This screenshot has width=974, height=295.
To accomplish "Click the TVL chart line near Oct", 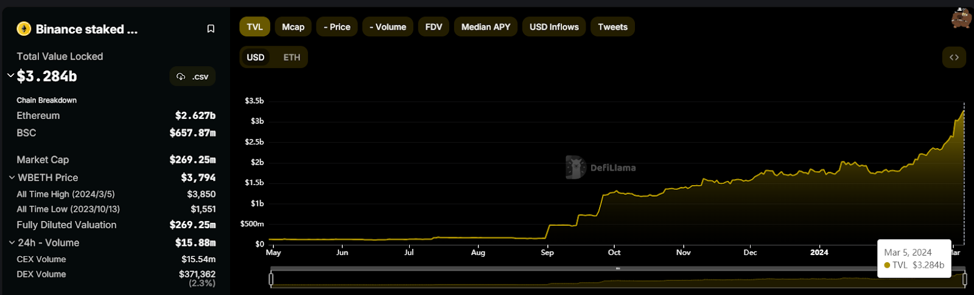I will tap(615, 192).
